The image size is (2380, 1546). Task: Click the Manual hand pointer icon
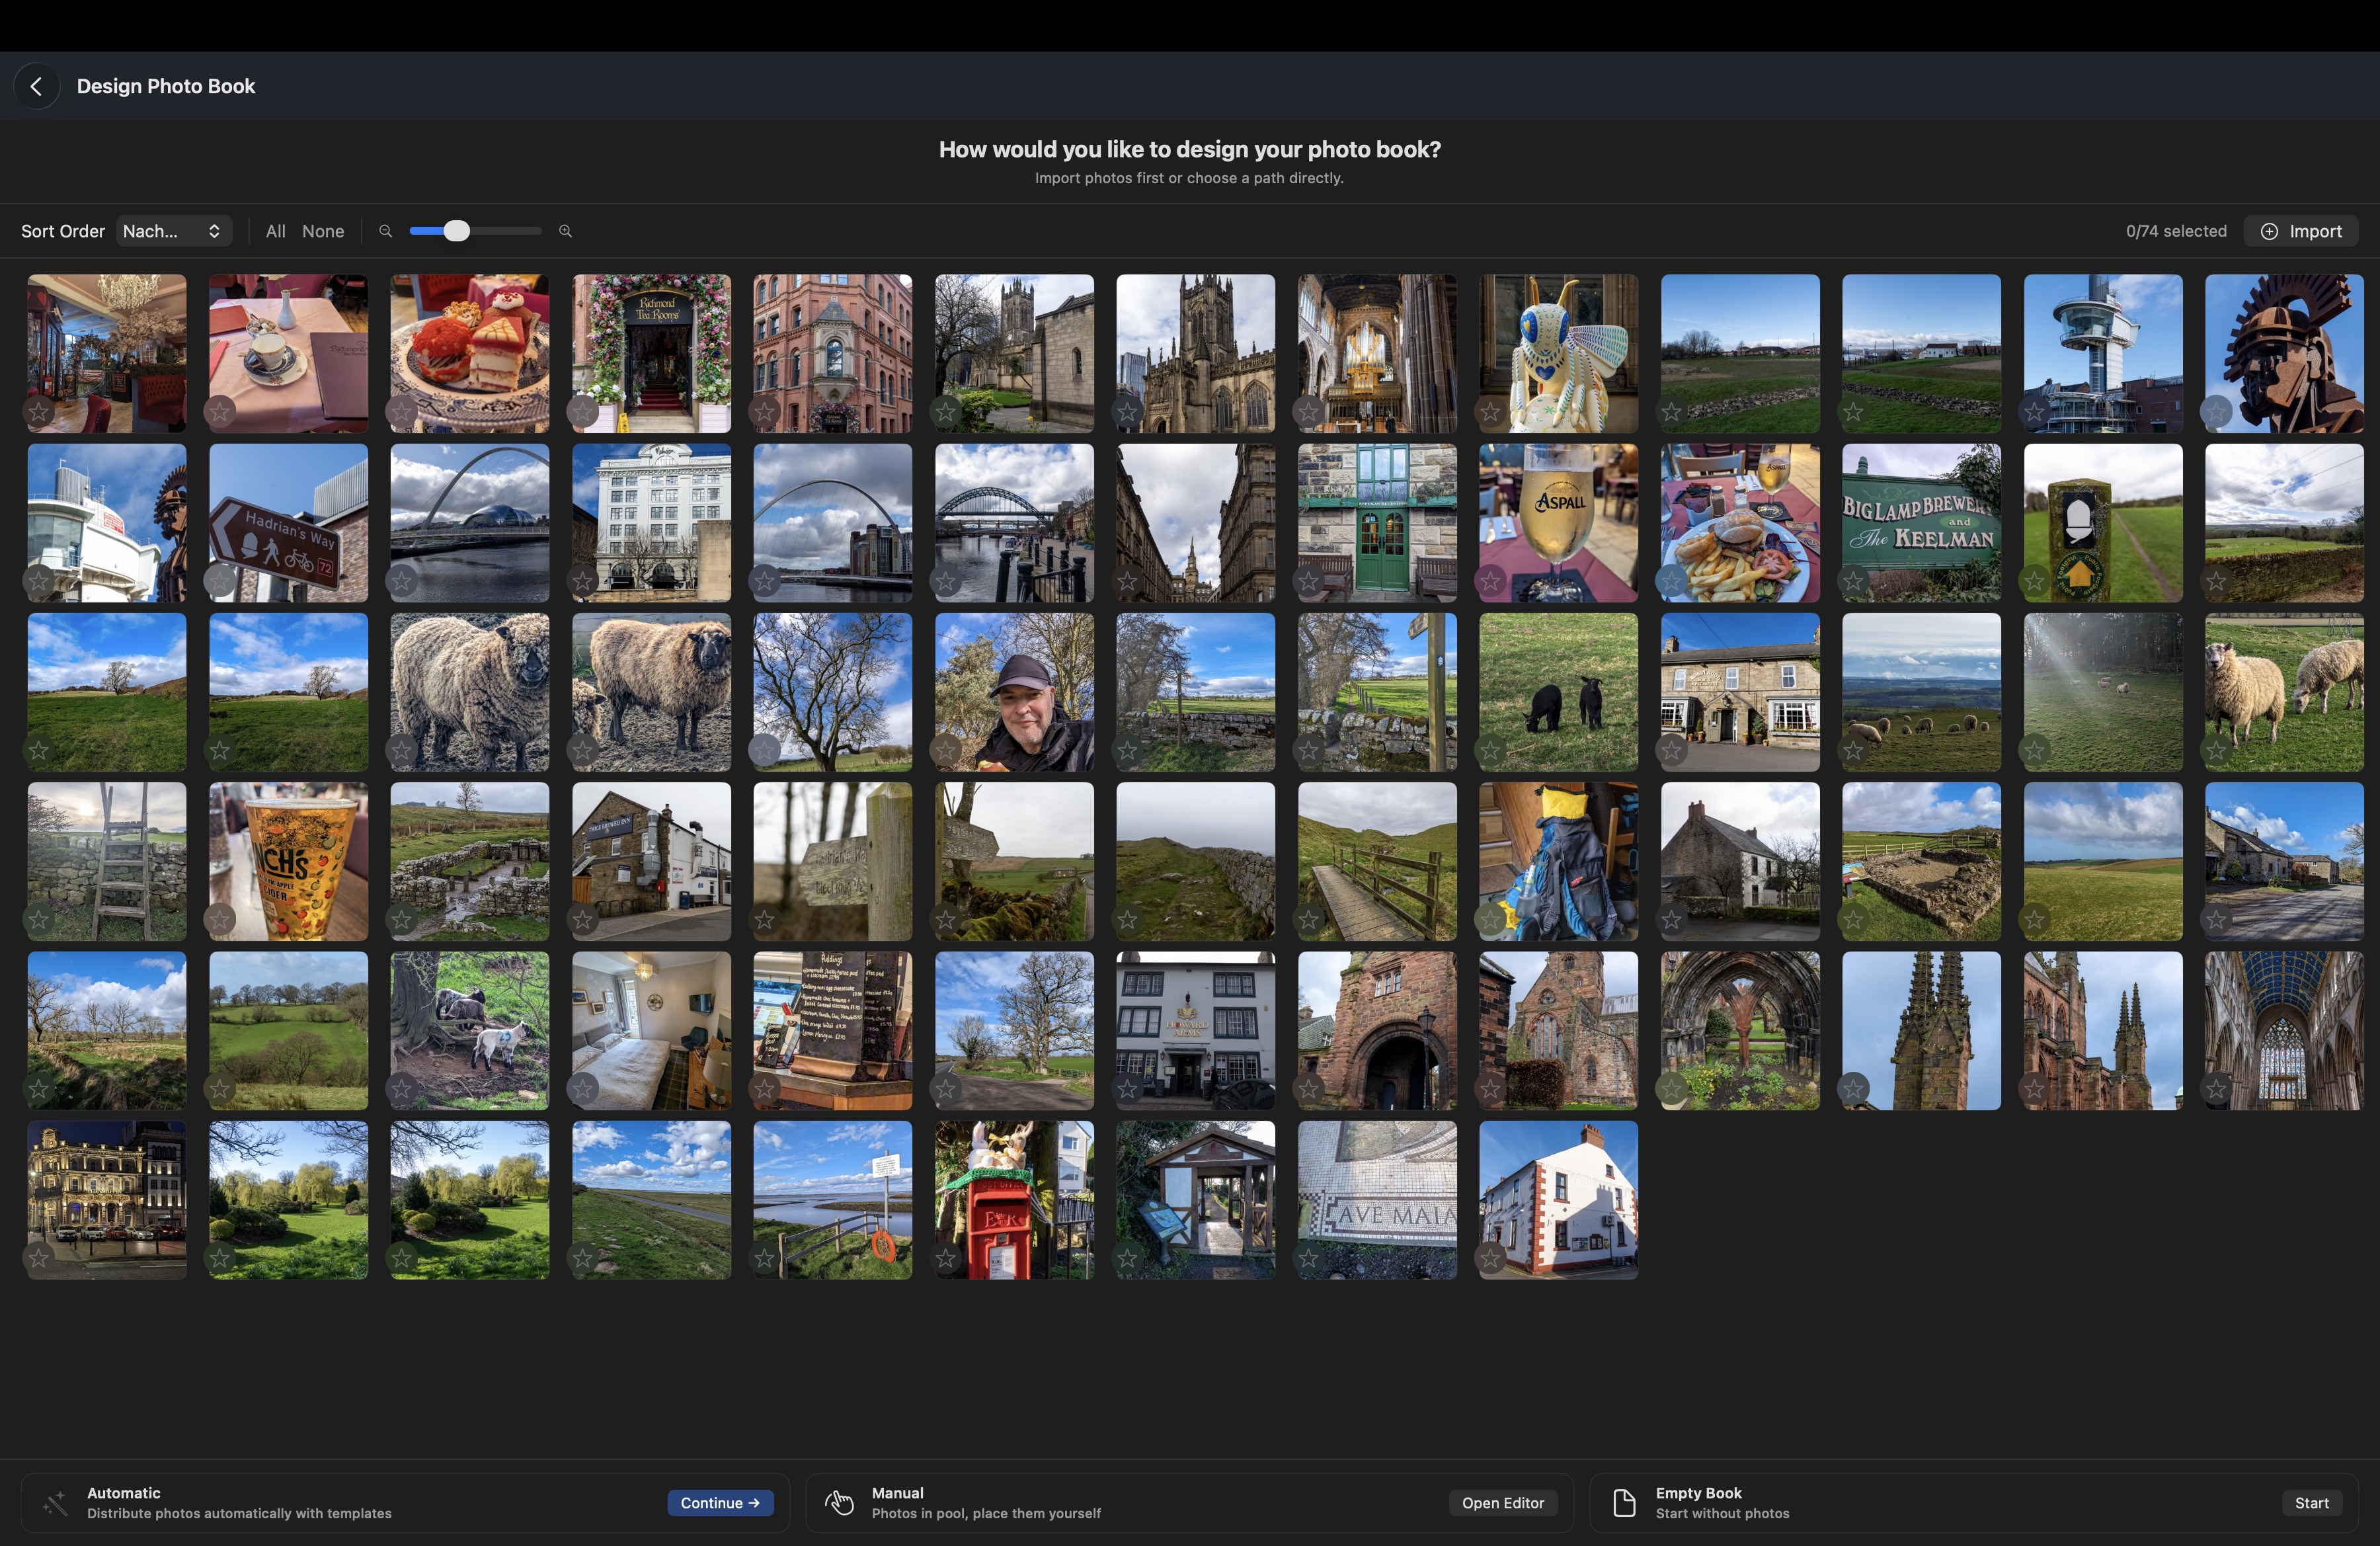tap(840, 1503)
